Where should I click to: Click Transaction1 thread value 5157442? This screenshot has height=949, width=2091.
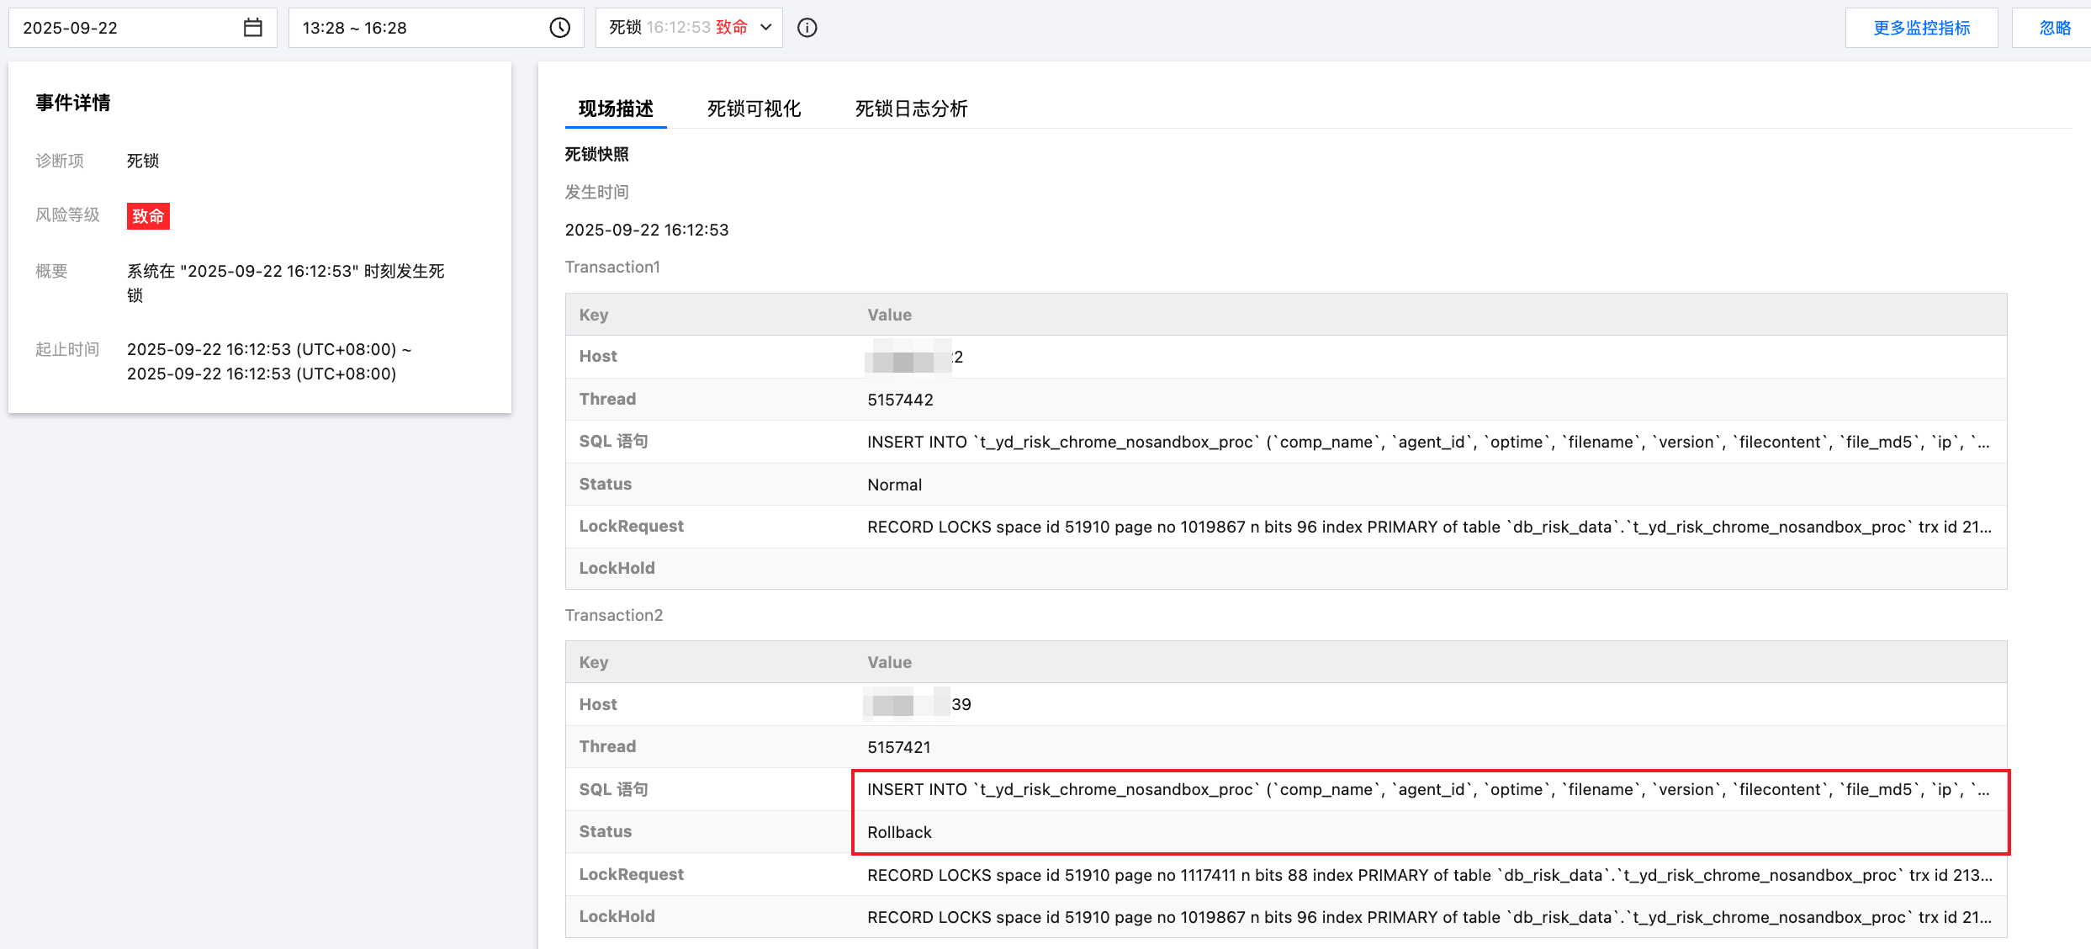click(900, 400)
